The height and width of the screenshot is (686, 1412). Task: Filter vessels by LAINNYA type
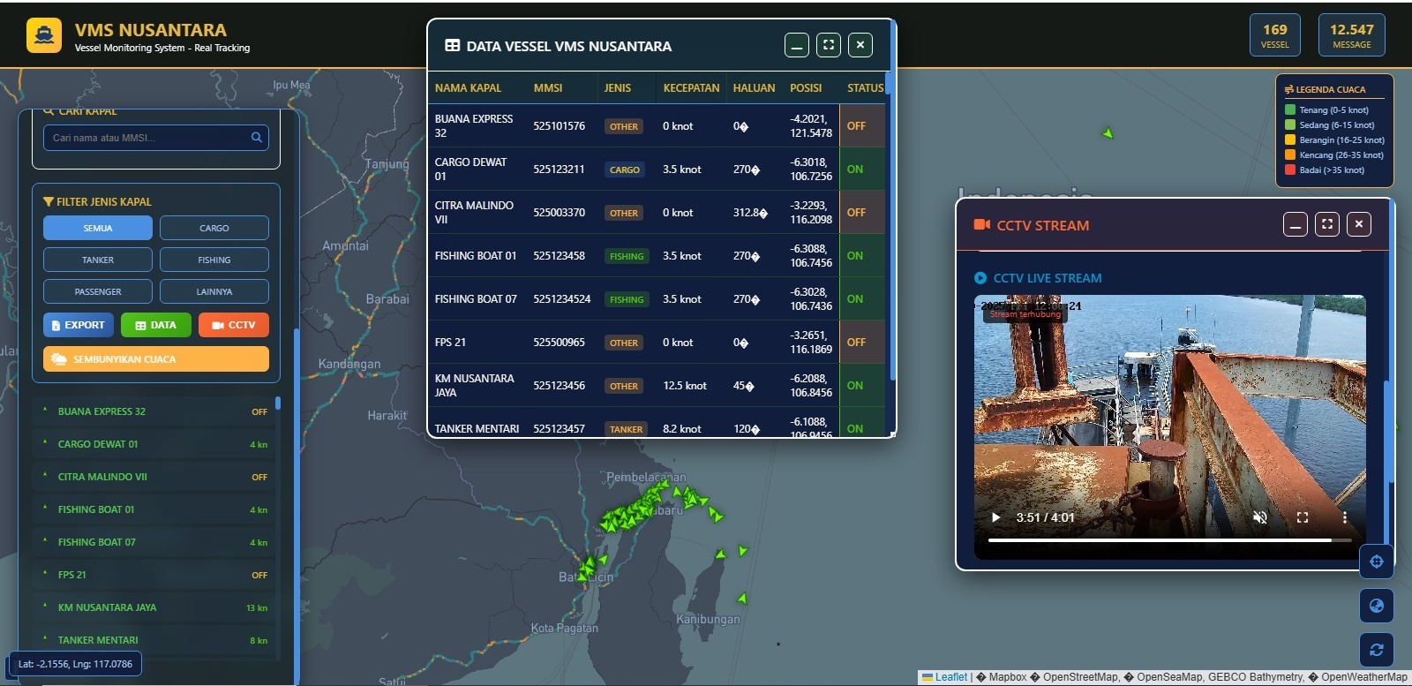click(x=214, y=291)
